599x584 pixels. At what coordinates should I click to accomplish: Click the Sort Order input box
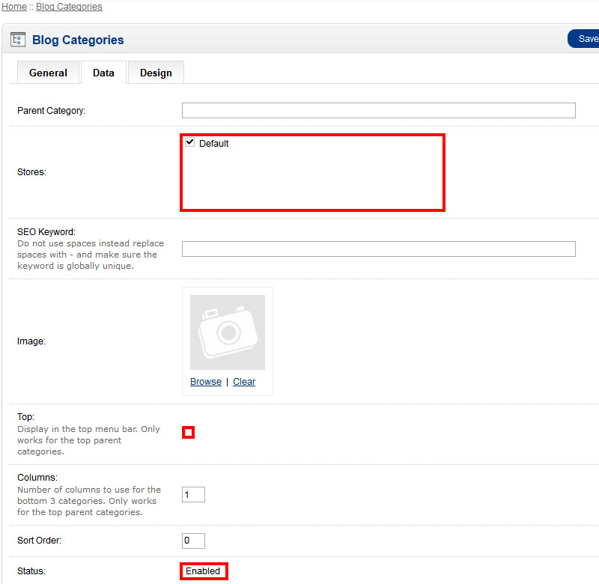(x=193, y=541)
